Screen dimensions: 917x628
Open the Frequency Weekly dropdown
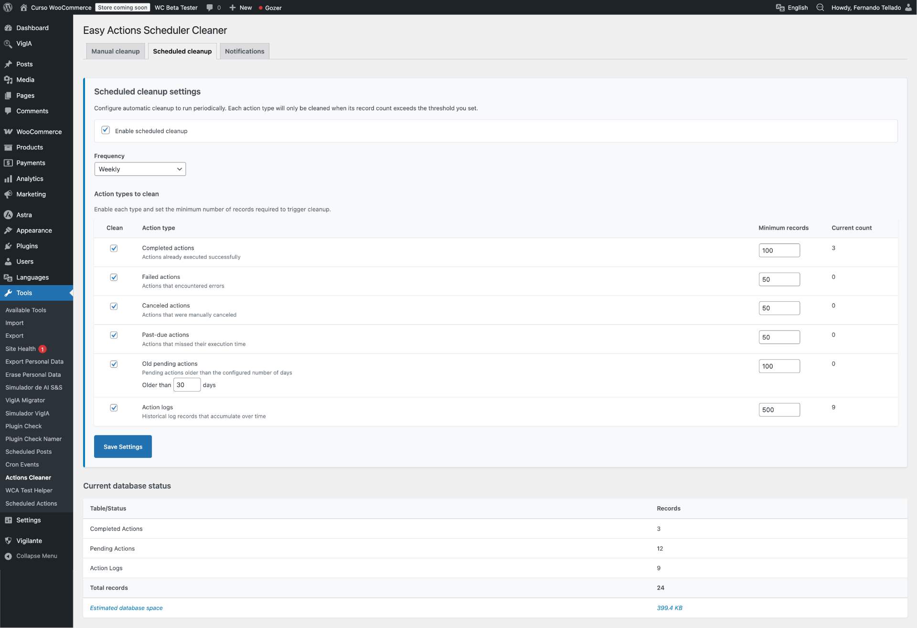[x=140, y=169]
